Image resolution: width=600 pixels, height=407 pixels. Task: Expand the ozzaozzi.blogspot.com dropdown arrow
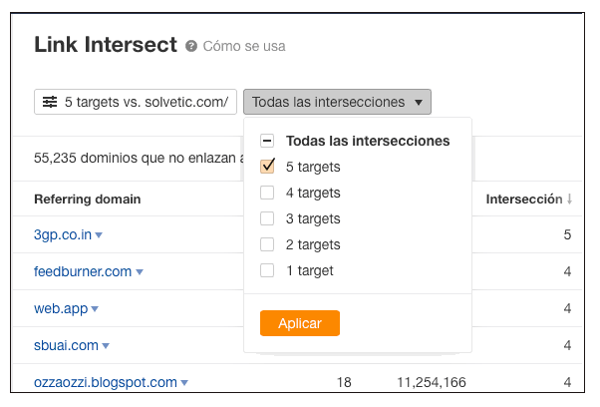click(184, 383)
